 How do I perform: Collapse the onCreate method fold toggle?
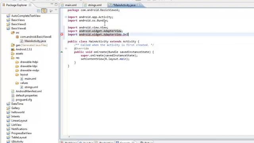(66, 48)
